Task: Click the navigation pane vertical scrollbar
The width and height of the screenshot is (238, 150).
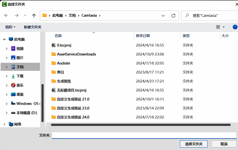Action: (42, 103)
